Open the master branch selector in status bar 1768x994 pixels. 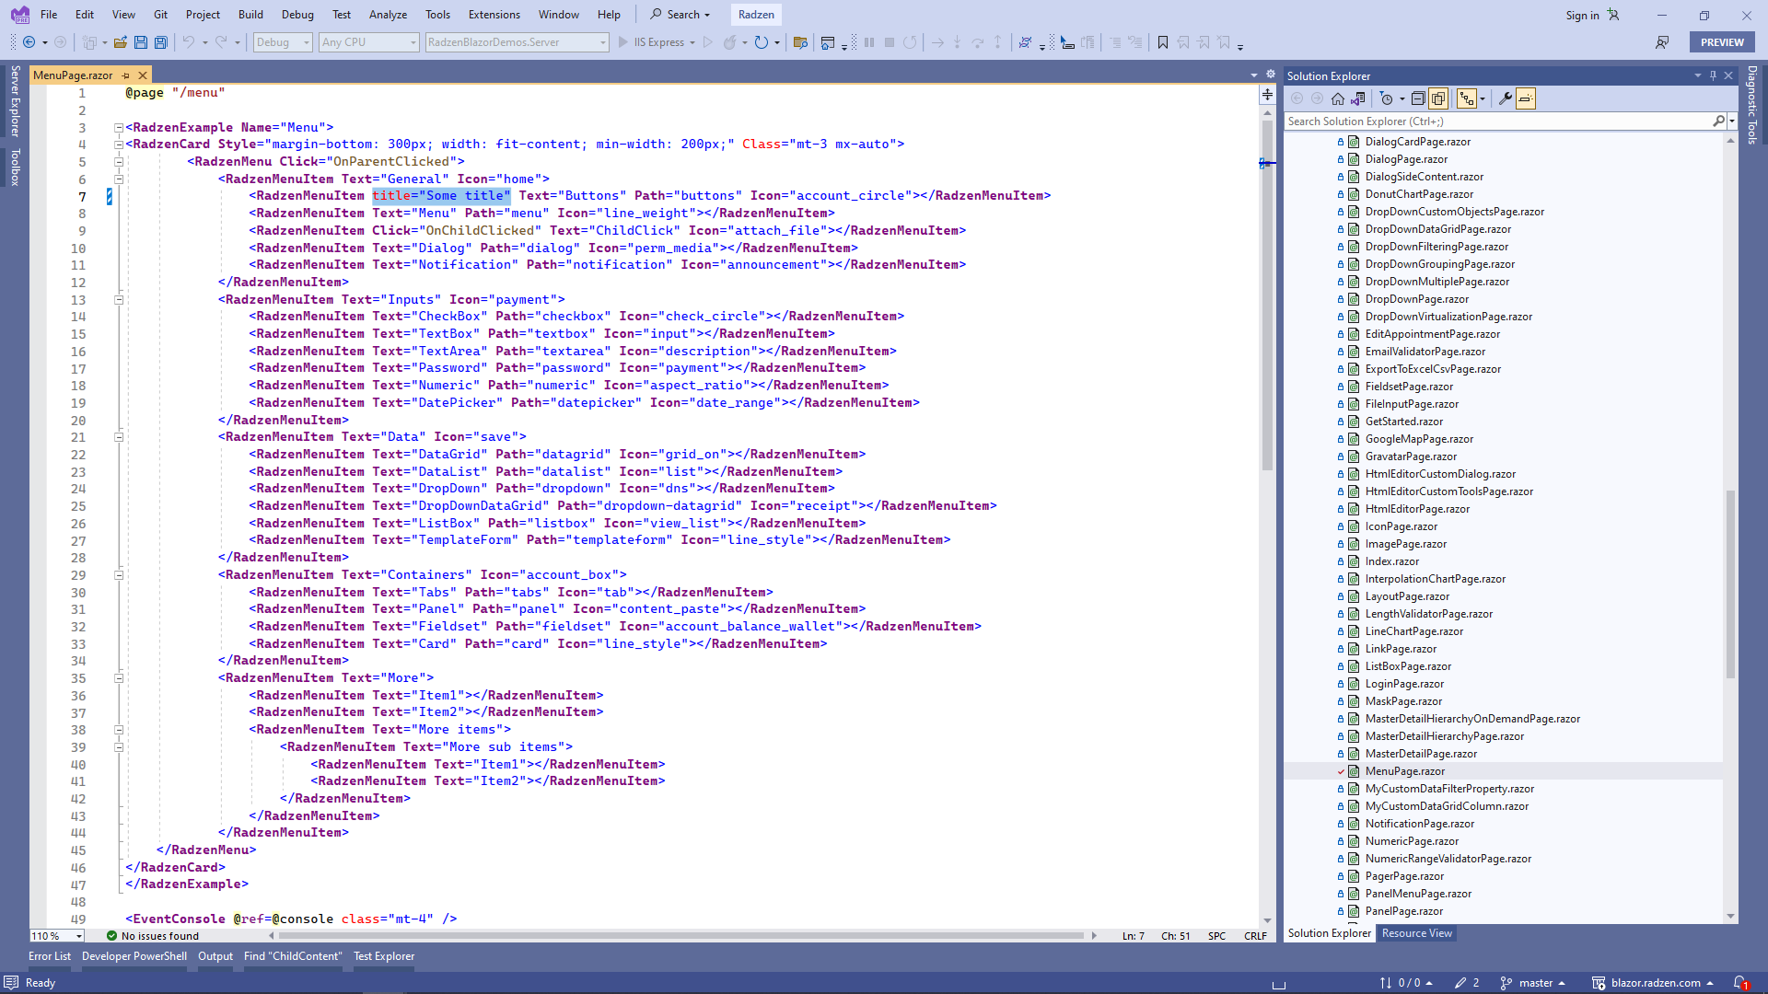click(x=1533, y=983)
